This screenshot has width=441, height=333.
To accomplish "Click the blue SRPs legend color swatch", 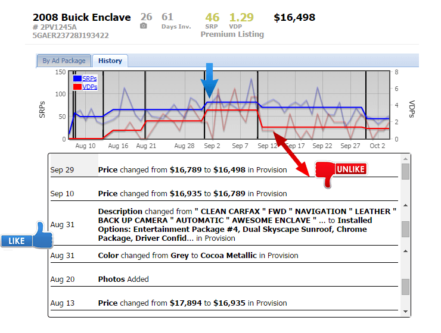I will pyautogui.click(x=77, y=78).
